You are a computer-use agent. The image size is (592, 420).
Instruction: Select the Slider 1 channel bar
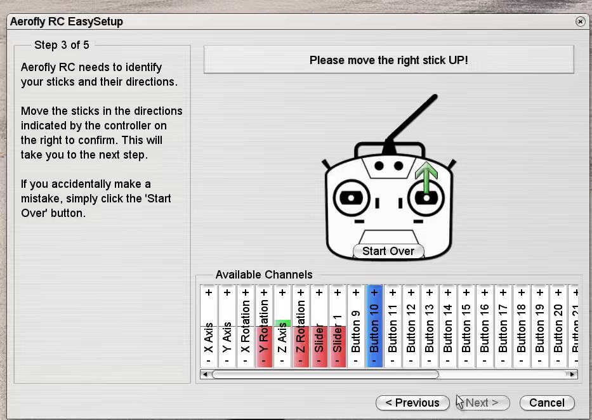coord(338,326)
